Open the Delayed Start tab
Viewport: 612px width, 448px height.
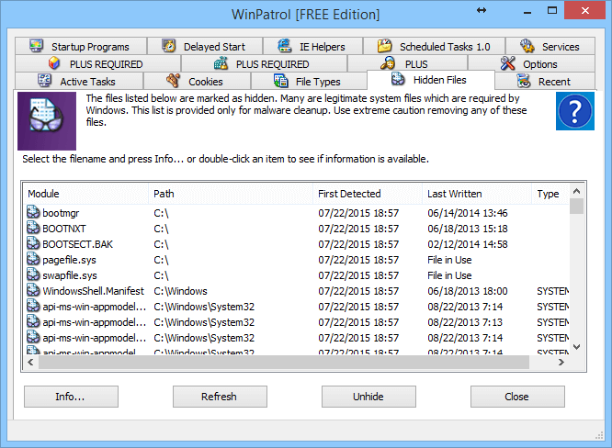pos(205,46)
